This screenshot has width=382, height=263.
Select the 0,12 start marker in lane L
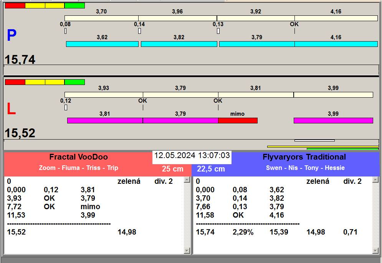(66, 107)
